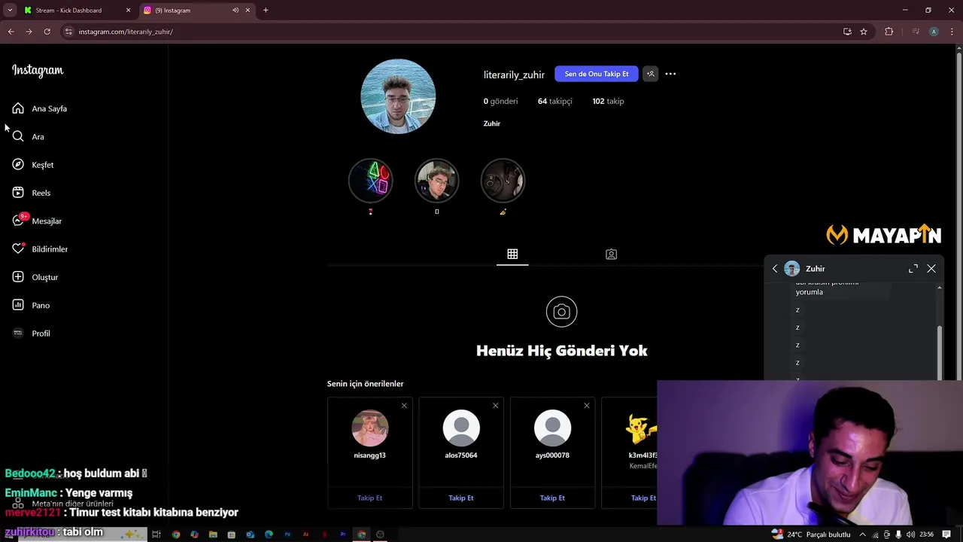The height and width of the screenshot is (542, 963).
Task: Click alos75064 username
Action: point(461,455)
